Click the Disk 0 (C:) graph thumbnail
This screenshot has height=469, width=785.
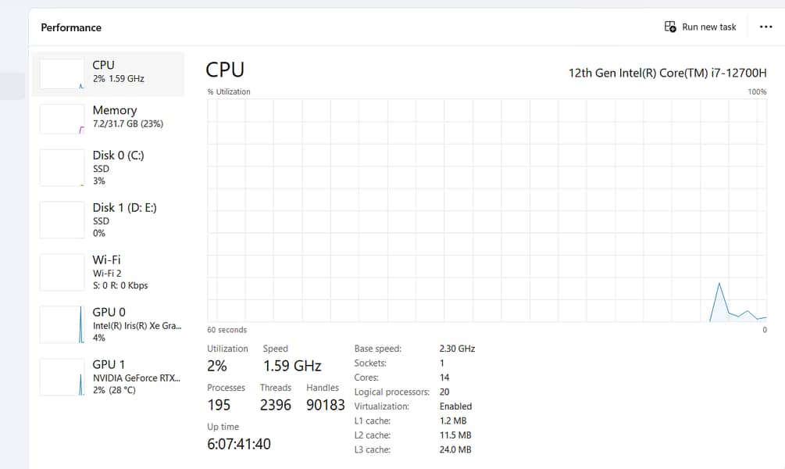tap(62, 167)
